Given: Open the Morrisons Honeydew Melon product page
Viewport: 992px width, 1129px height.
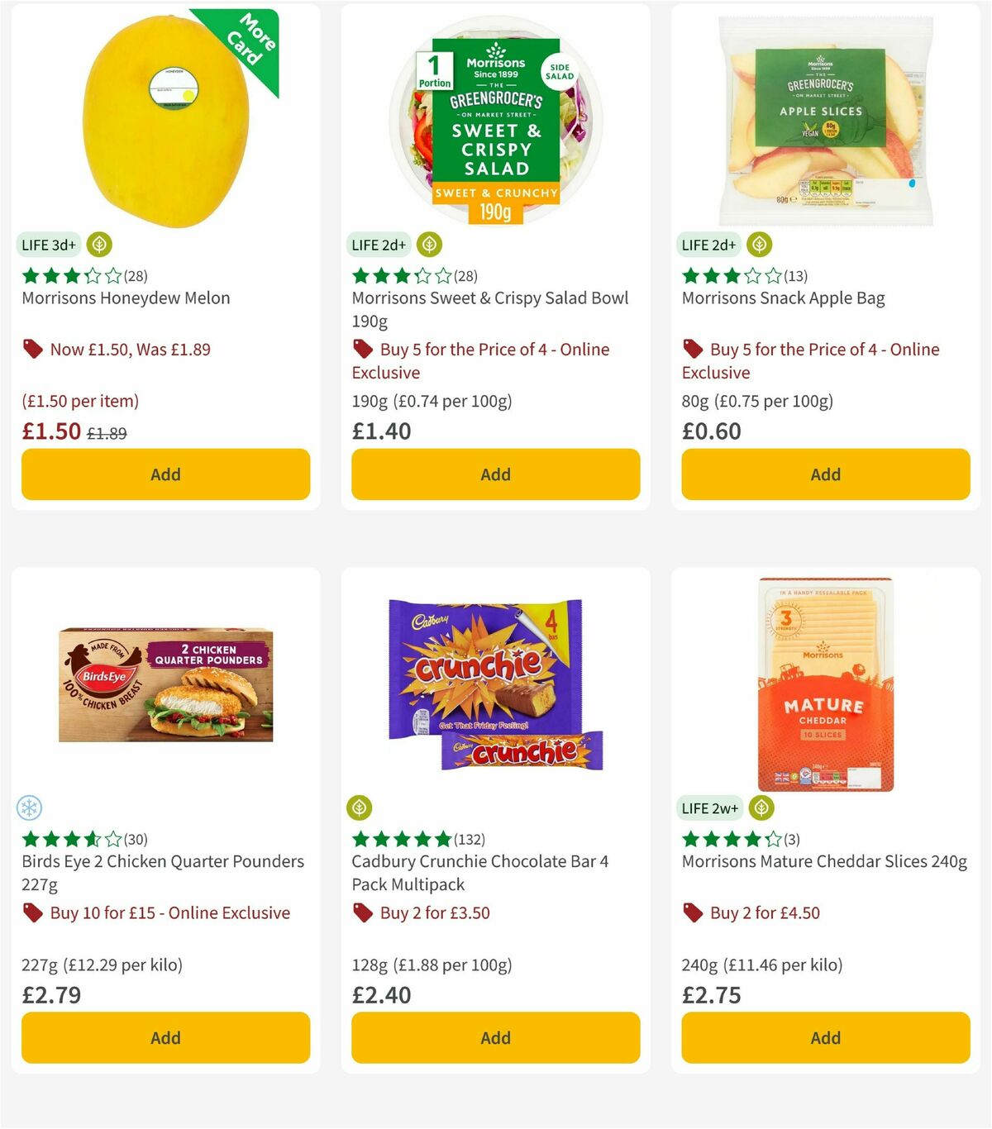Looking at the screenshot, I should coord(125,298).
